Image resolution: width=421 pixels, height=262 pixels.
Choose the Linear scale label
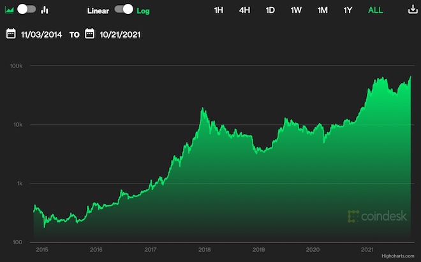pos(98,11)
